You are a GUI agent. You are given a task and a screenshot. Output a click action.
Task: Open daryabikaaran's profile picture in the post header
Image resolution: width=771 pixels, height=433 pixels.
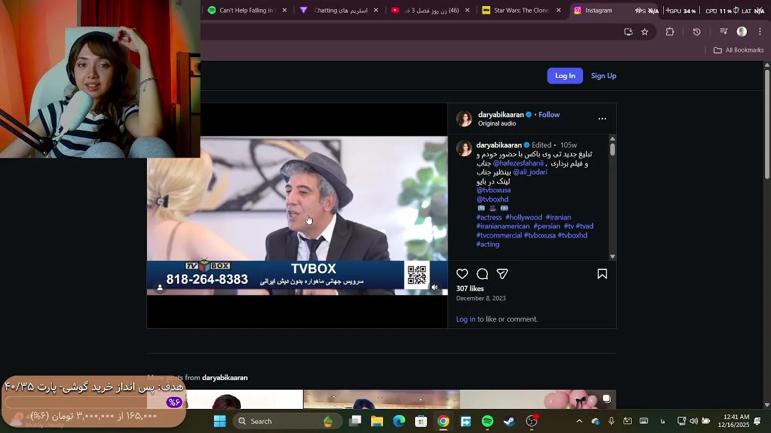tap(464, 118)
